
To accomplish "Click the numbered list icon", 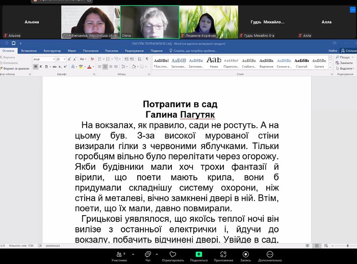I will (108, 59).
